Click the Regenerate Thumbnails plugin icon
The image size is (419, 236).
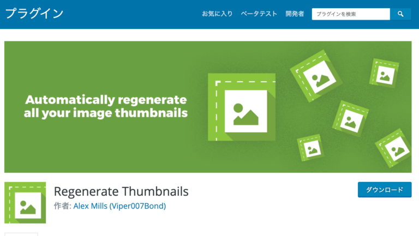(25, 203)
